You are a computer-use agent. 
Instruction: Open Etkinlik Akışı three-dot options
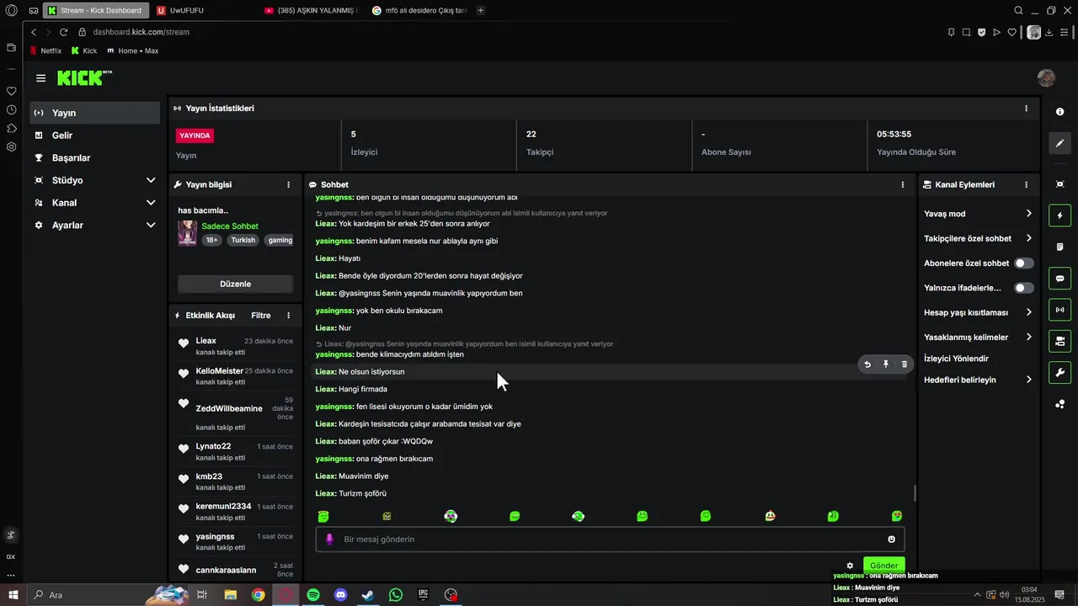pos(289,316)
